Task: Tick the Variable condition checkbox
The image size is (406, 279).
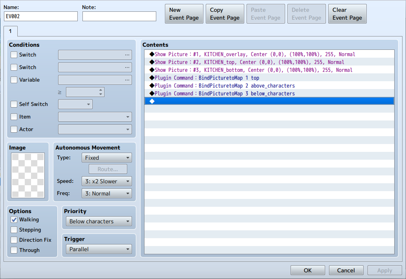Action: click(14, 80)
